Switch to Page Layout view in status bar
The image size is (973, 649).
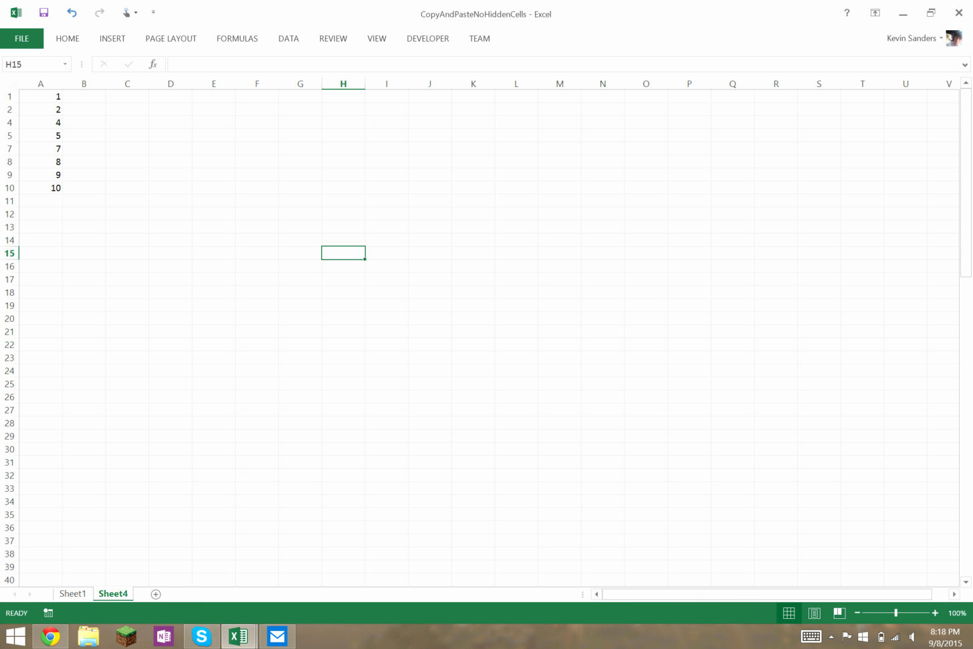pyautogui.click(x=814, y=612)
